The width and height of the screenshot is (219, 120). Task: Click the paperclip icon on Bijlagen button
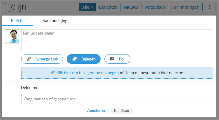[x=75, y=59]
